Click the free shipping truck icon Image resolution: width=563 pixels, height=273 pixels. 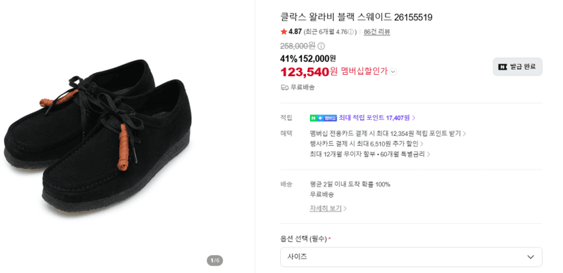[285, 87]
